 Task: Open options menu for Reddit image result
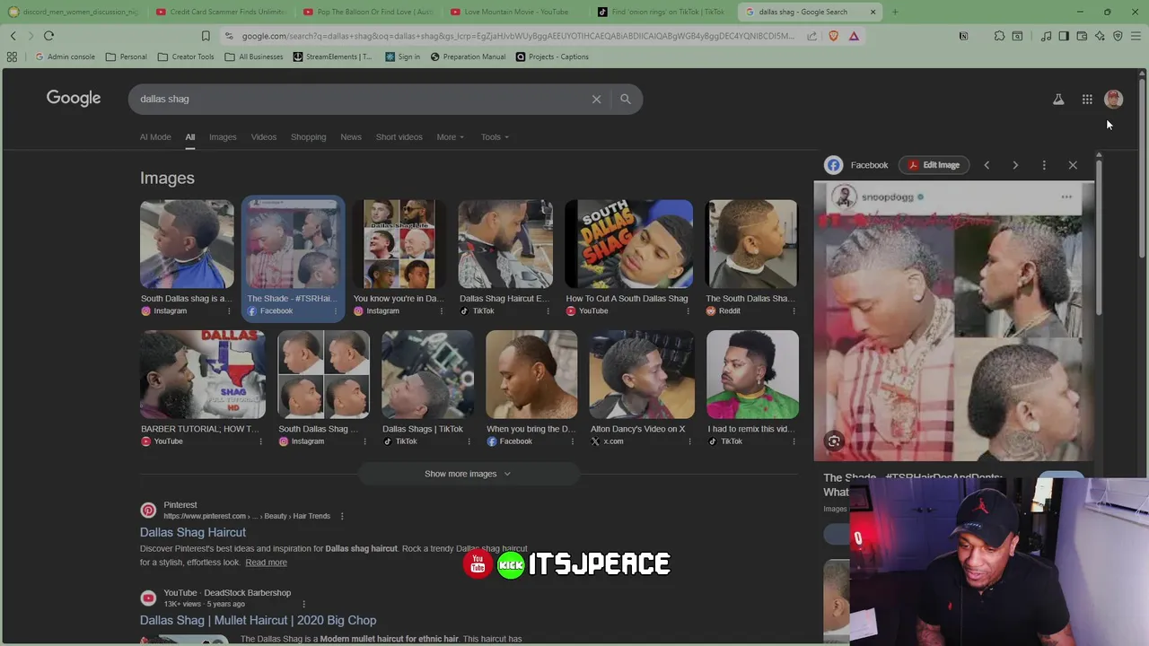point(794,311)
